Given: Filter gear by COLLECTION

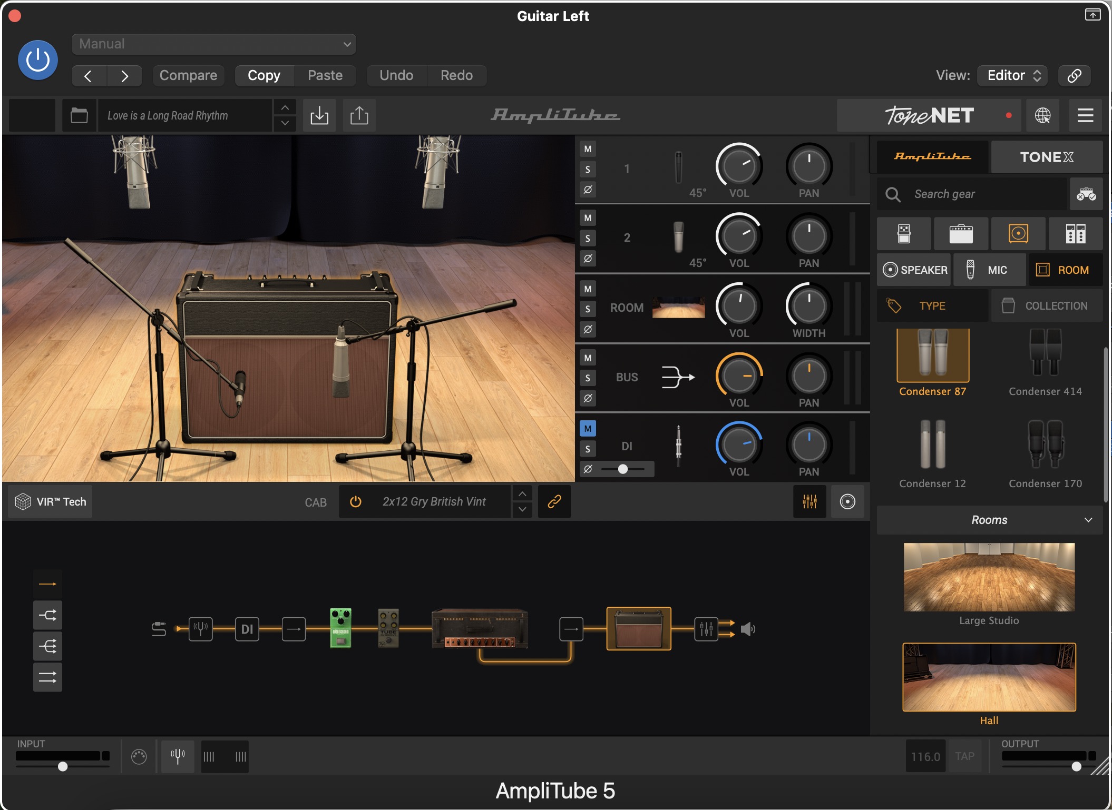Looking at the screenshot, I should pyautogui.click(x=1047, y=305).
